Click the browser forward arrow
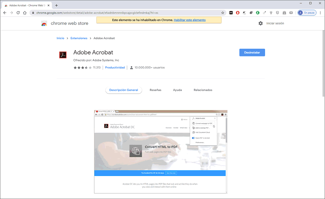The width and height of the screenshot is (325, 199). [12, 13]
